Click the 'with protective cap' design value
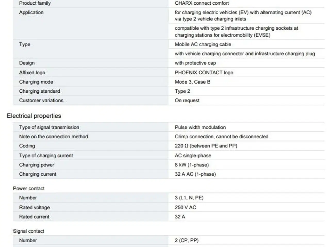Screen dimensions: 330x247 [x=195, y=63]
